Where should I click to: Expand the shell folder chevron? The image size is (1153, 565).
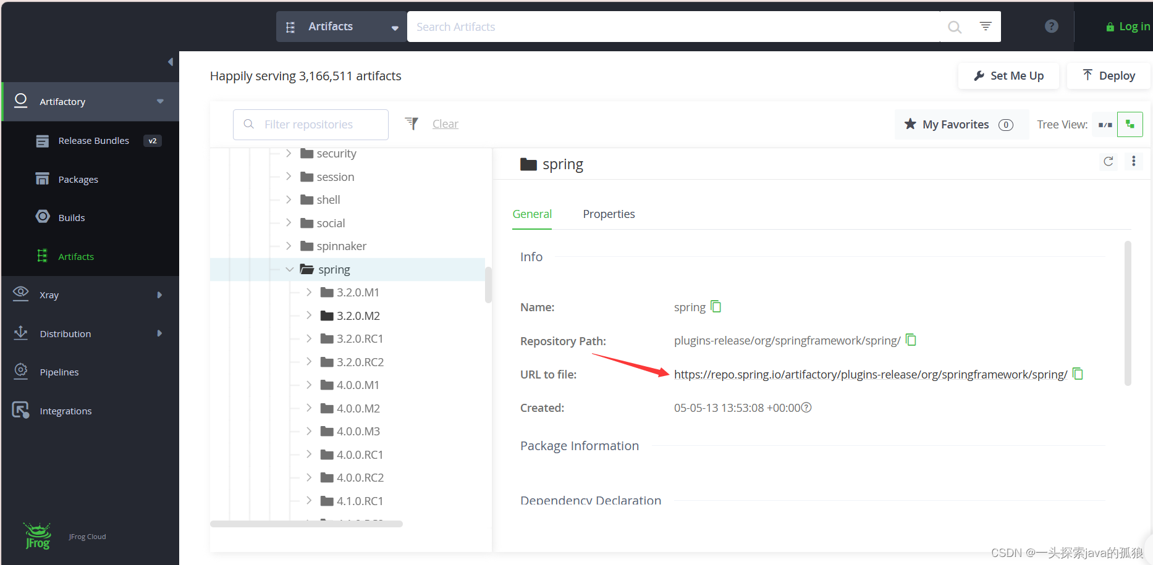[289, 199]
